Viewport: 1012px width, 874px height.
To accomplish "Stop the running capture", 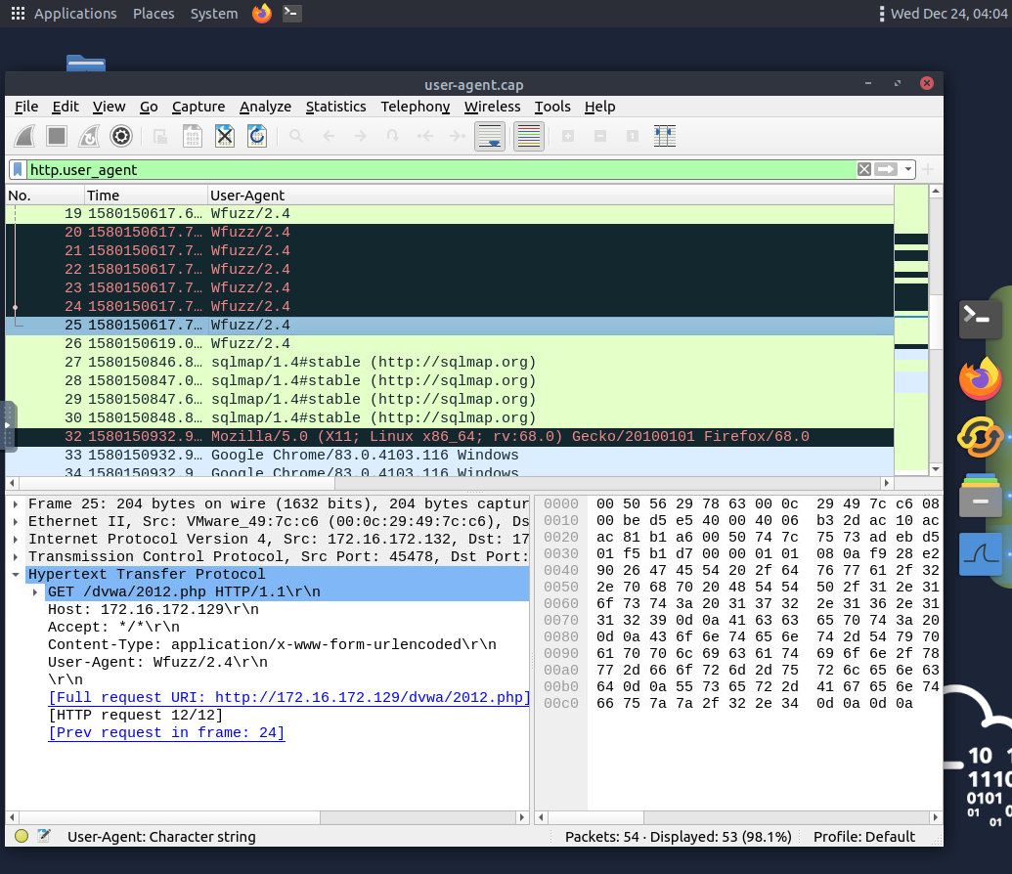I will [57, 136].
